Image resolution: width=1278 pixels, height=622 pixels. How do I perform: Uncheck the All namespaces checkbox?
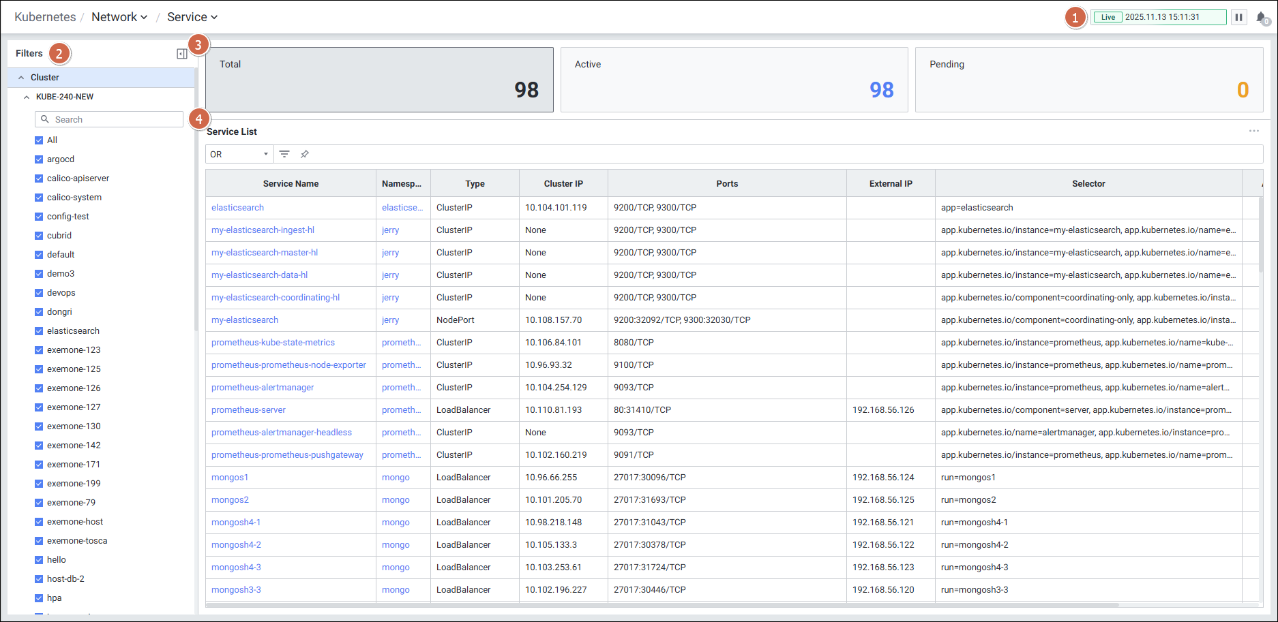click(x=39, y=140)
